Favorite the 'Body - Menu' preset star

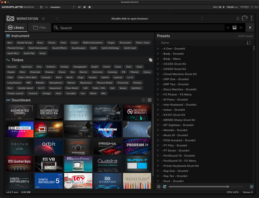point(158,59)
